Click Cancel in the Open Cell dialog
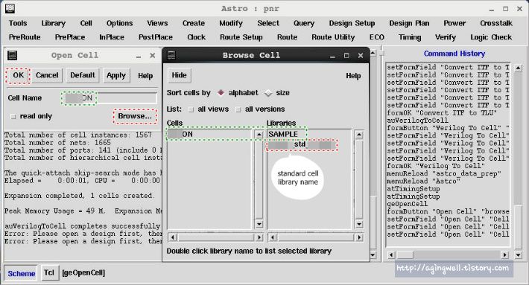 click(47, 75)
